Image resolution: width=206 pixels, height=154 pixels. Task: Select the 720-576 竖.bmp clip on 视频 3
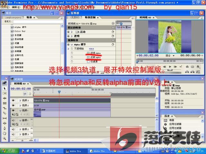72,100
